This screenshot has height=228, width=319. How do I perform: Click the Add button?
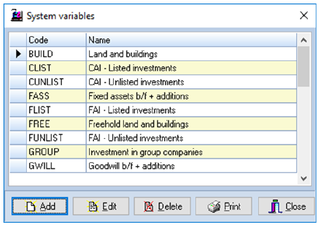coord(39,206)
